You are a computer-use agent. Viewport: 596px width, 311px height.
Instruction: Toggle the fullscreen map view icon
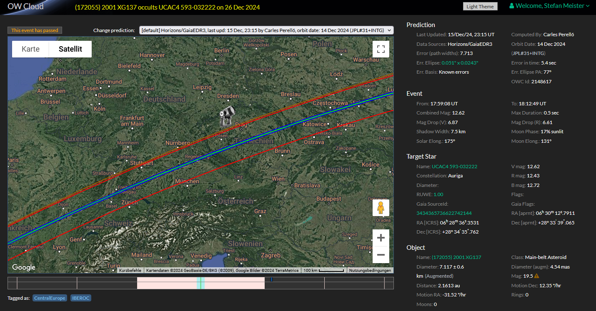coord(381,49)
